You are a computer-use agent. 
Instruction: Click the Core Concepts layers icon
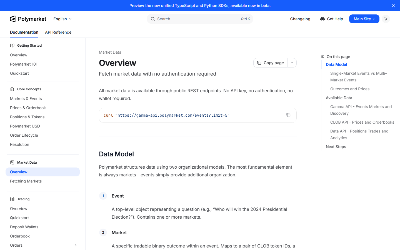pyautogui.click(x=12, y=89)
